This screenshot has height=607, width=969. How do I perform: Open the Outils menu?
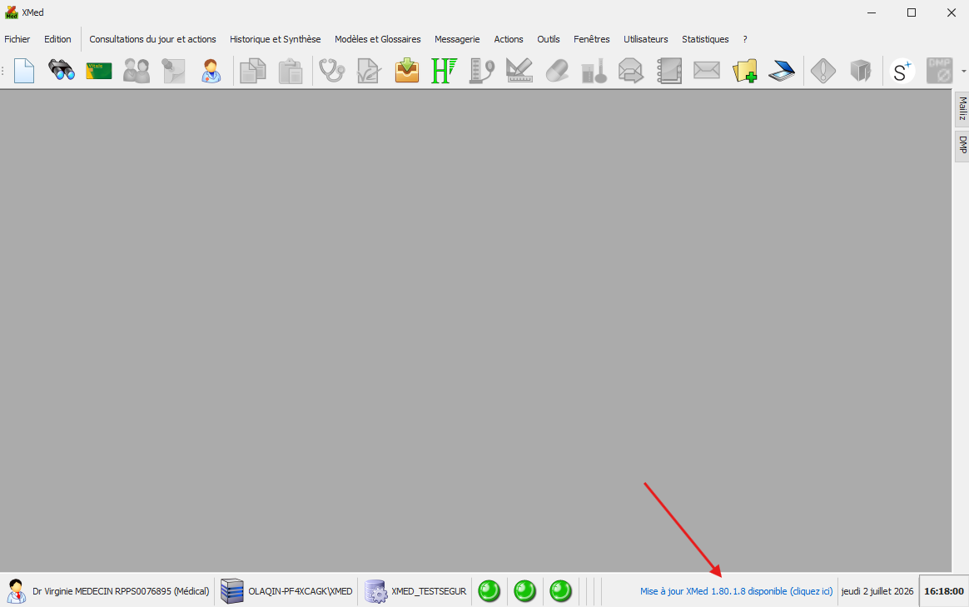tap(548, 39)
